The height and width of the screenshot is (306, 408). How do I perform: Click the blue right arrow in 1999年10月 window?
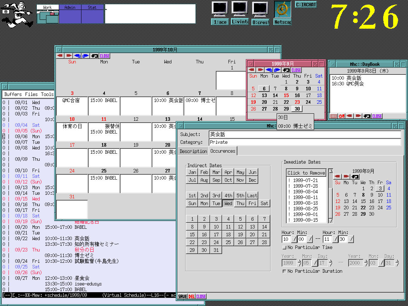point(86,56)
